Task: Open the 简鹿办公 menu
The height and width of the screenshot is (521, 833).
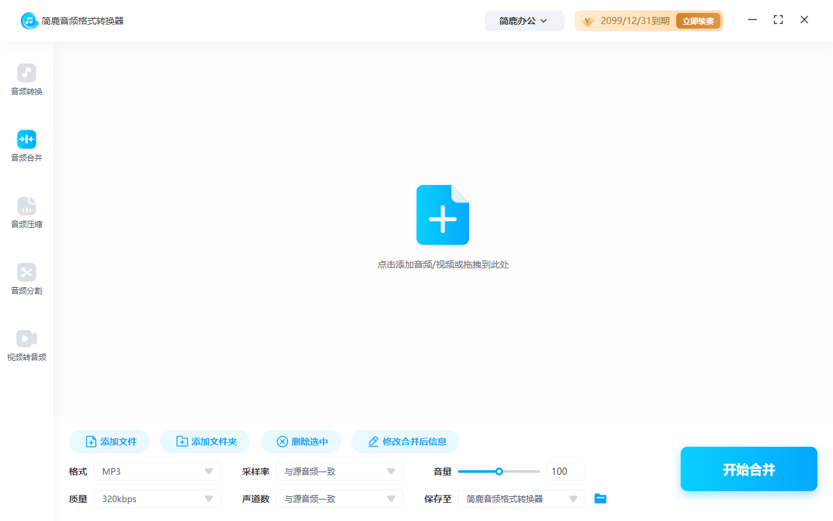Action: pos(525,20)
